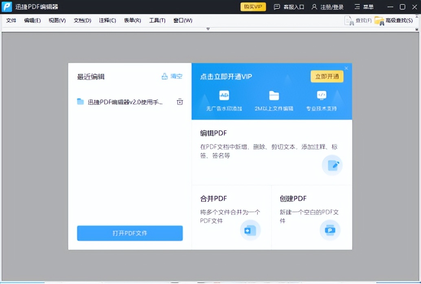Viewport: 421px width, 284px height.
Task: Select the Find (查找) binoculars icon
Action: pyautogui.click(x=349, y=20)
